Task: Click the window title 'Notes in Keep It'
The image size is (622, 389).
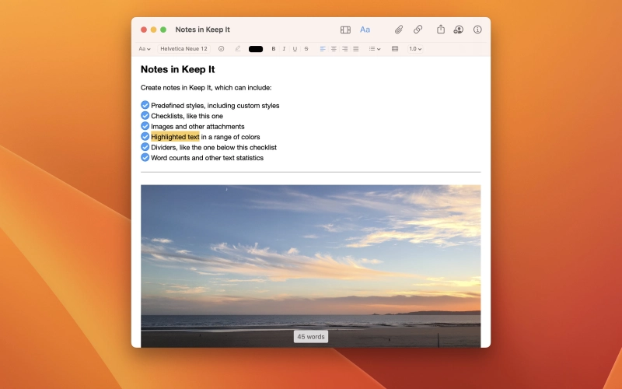Action: [x=202, y=30]
